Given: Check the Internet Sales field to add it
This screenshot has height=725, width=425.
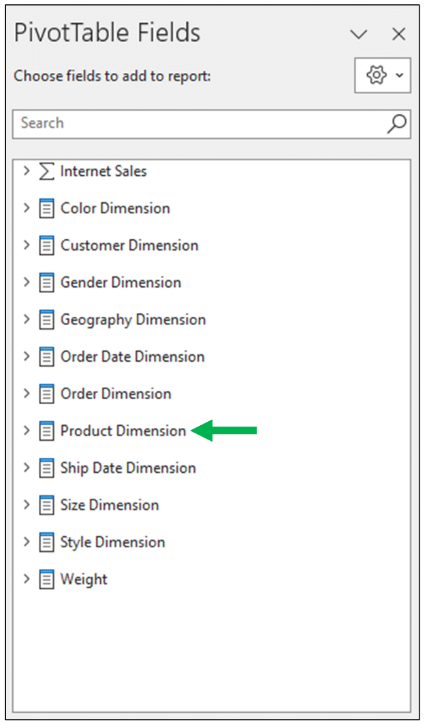Looking at the screenshot, I should [x=102, y=171].
